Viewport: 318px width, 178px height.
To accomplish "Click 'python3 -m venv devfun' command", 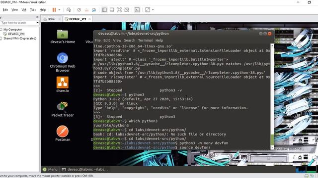I will [204, 143].
